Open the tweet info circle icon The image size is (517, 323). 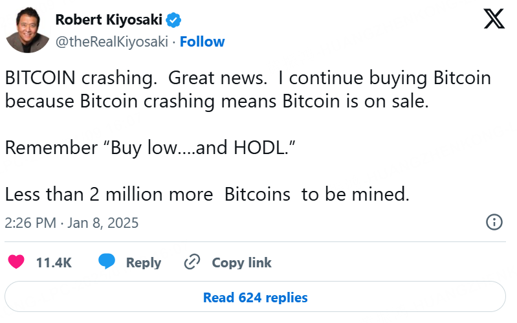(x=494, y=223)
